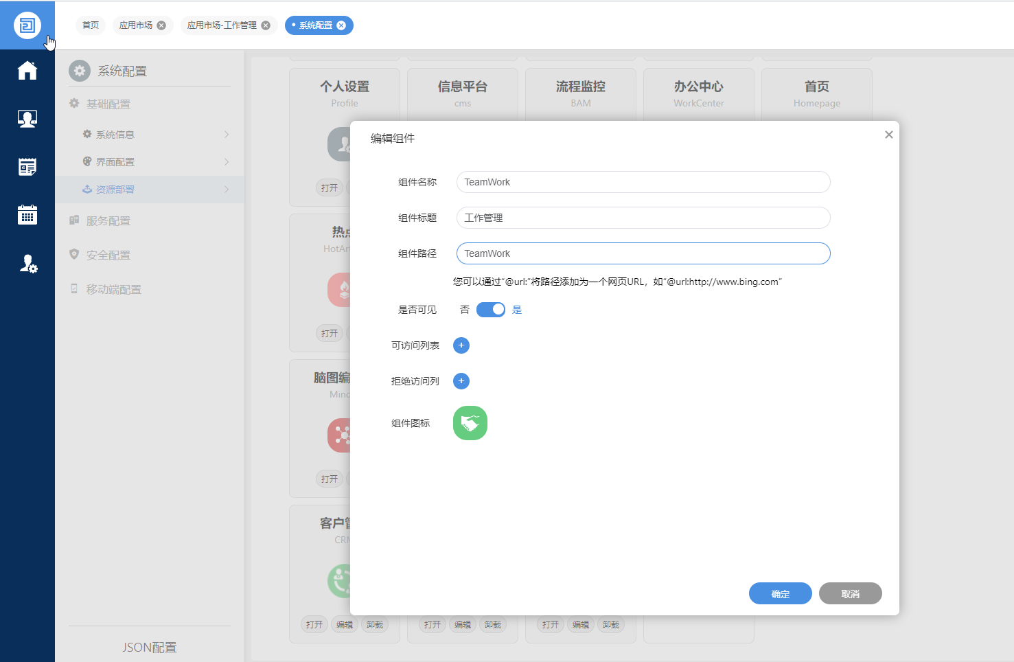Open the news board sidebar icon
The width and height of the screenshot is (1014, 662).
(27, 167)
